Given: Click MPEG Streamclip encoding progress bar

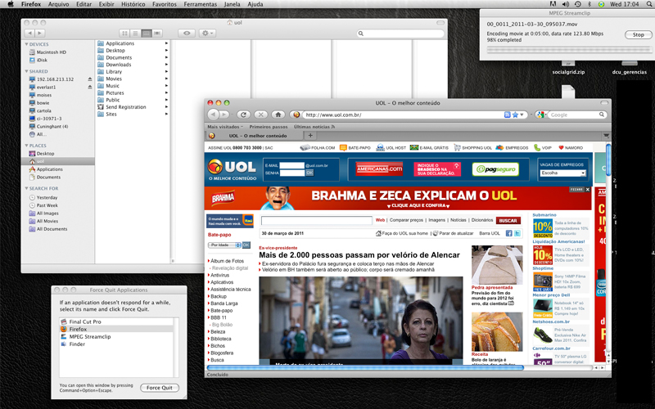Looking at the screenshot, I should (569, 50).
